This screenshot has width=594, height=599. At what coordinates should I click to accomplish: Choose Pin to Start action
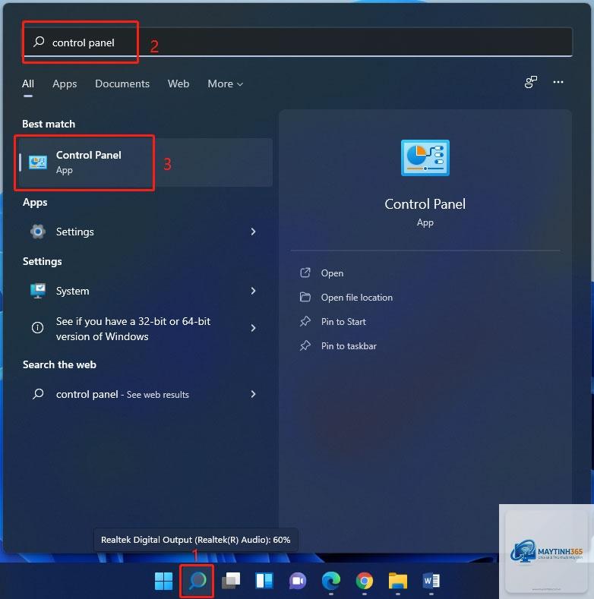343,322
